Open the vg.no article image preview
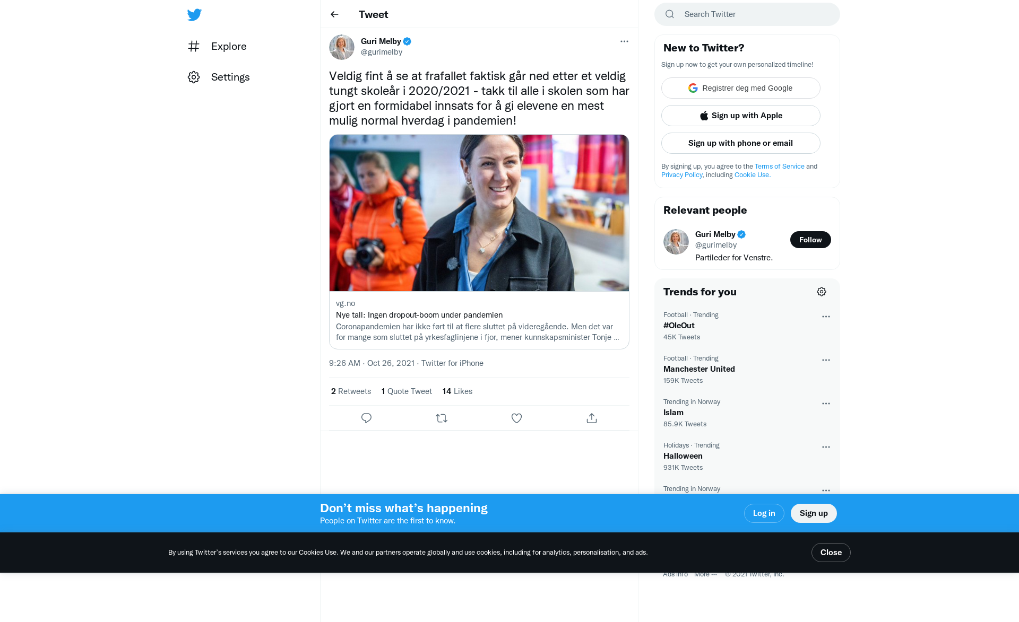The width and height of the screenshot is (1019, 622). point(479,213)
